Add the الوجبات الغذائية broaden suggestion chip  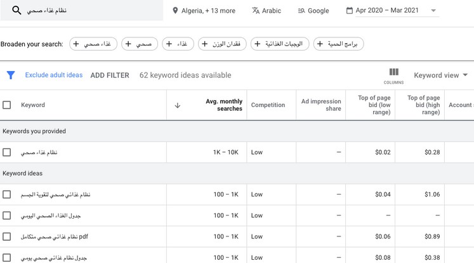(280, 44)
